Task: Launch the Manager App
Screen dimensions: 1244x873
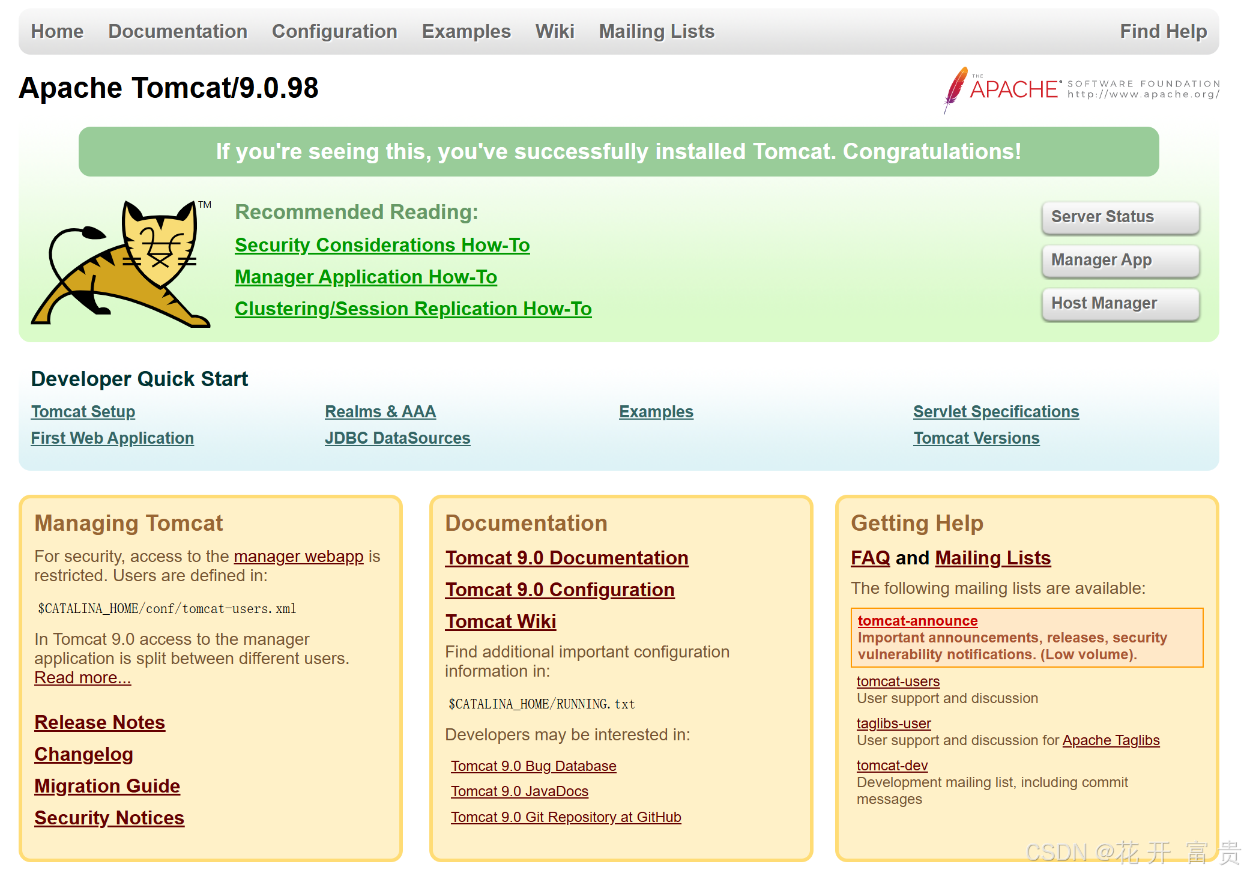Action: 1120,260
